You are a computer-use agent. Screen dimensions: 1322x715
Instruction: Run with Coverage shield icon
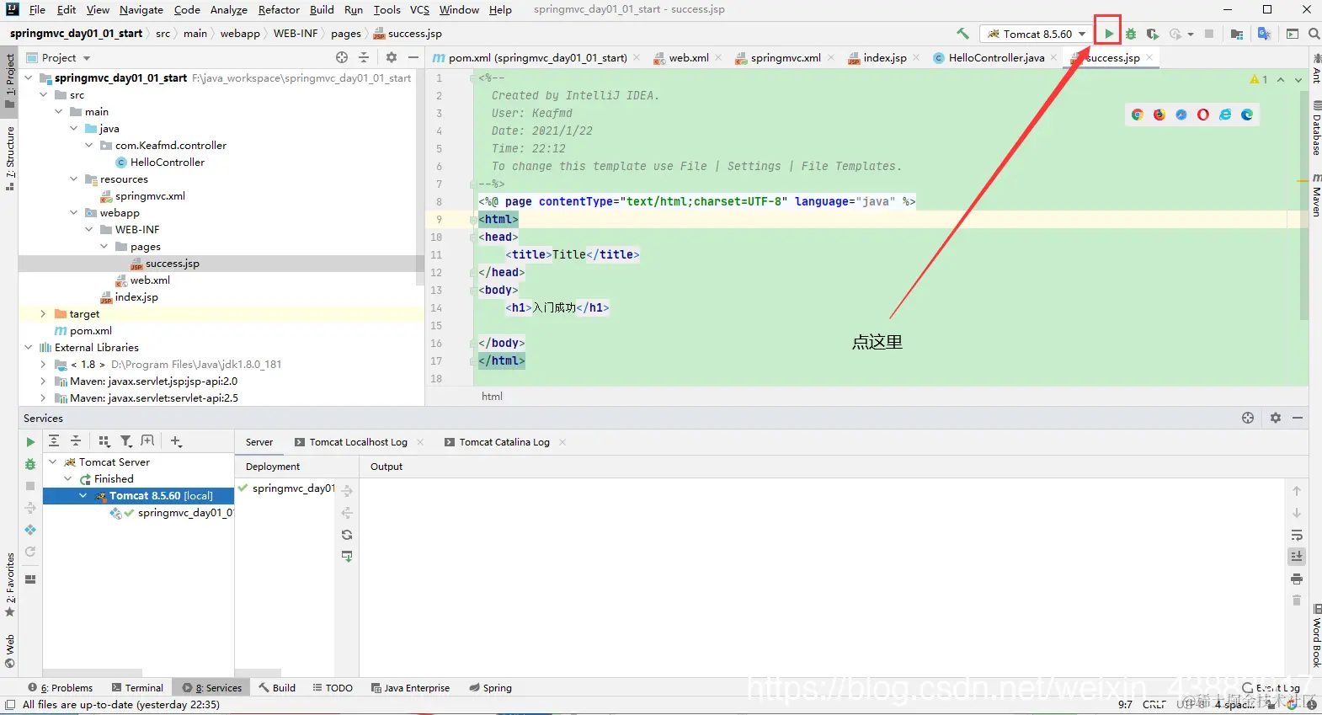pos(1153,34)
